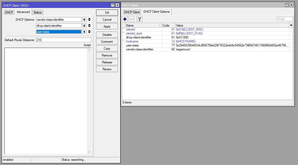
Task: Sort by the Value column header
Action: 232,25
